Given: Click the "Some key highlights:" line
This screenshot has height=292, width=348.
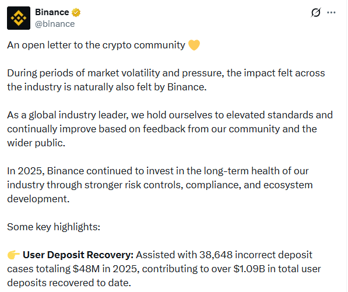Looking at the screenshot, I should pyautogui.click(x=54, y=227).
